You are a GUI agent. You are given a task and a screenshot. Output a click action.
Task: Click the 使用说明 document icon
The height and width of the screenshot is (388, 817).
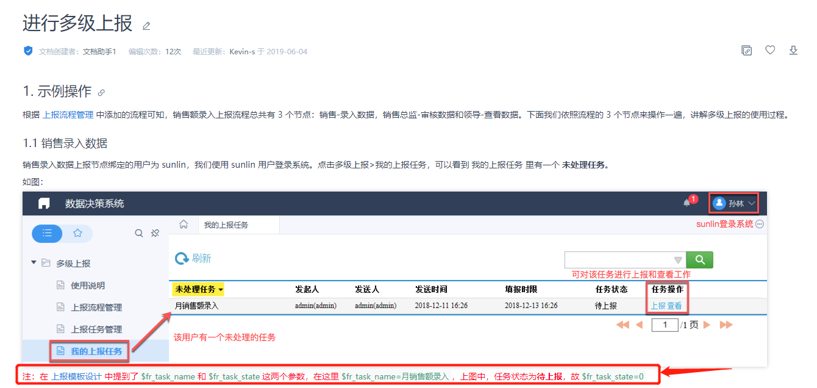60,286
